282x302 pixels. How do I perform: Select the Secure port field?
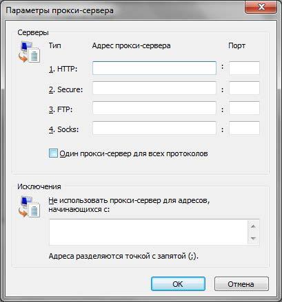tap(244, 88)
